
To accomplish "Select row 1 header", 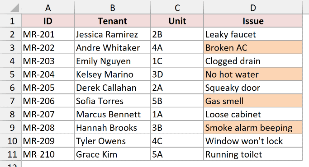I will [x=10, y=21].
